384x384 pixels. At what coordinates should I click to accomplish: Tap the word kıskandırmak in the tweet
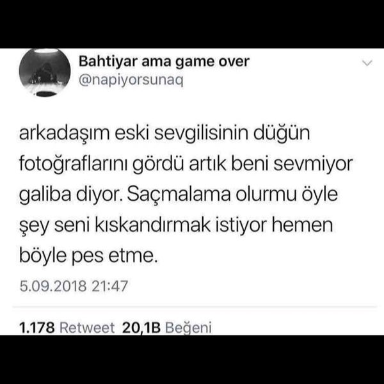coord(152,225)
